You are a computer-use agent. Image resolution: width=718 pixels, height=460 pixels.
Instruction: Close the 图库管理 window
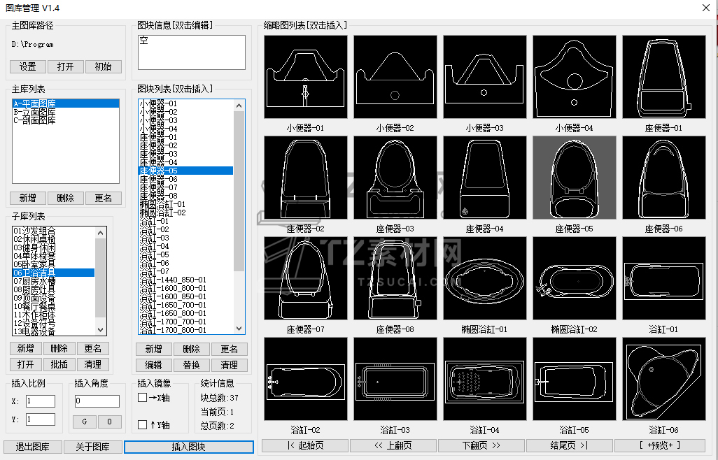coord(706,8)
